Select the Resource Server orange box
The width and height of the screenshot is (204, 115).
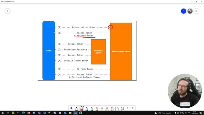(x=98, y=52)
